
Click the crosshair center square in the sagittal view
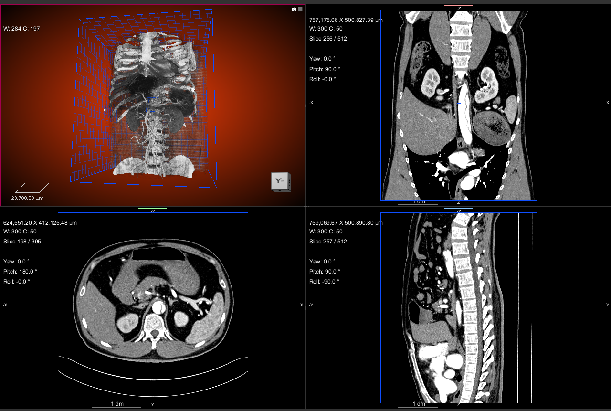[459, 308]
